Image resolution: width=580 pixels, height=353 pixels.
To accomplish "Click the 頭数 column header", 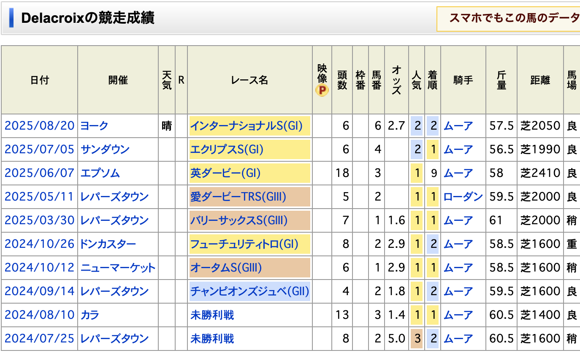I will click(342, 80).
